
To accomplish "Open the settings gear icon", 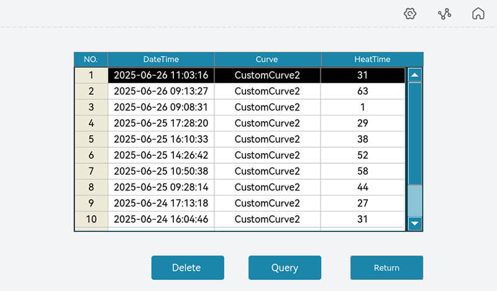I will [x=409, y=14].
